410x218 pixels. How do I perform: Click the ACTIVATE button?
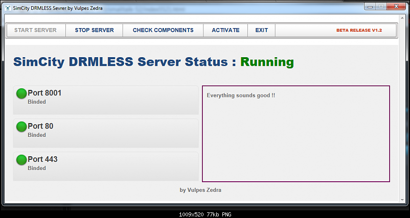coord(225,30)
